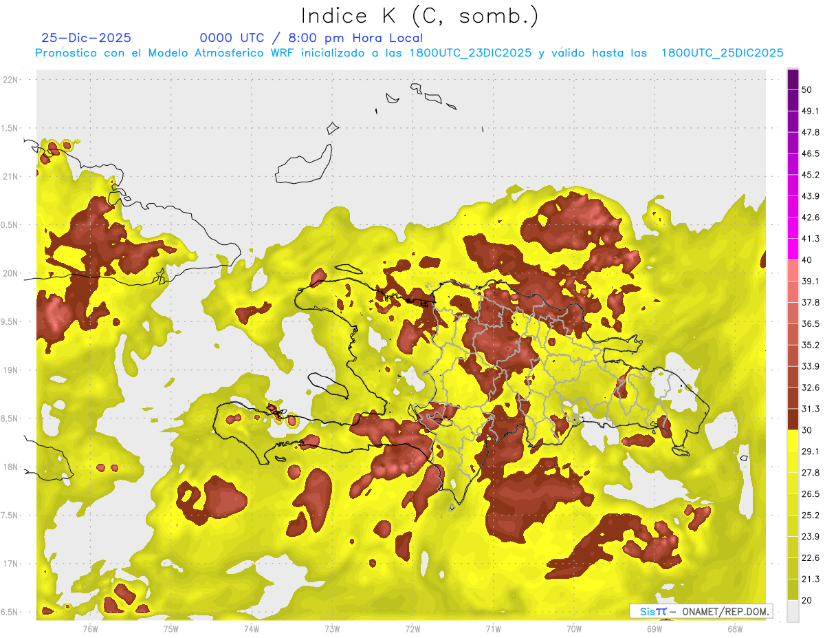Click the 18N latitude label
The height and width of the screenshot is (638, 825).
point(10,467)
